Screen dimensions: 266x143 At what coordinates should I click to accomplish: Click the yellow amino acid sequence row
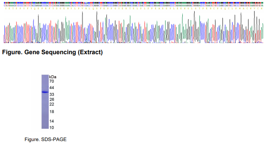[x=133, y=8]
